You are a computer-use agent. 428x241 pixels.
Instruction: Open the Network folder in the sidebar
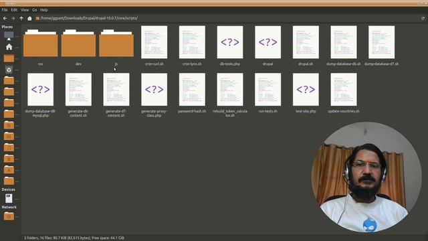click(x=9, y=216)
